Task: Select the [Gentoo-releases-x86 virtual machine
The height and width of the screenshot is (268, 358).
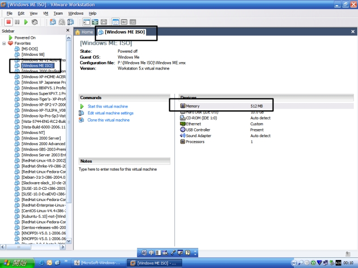Action: point(43,227)
